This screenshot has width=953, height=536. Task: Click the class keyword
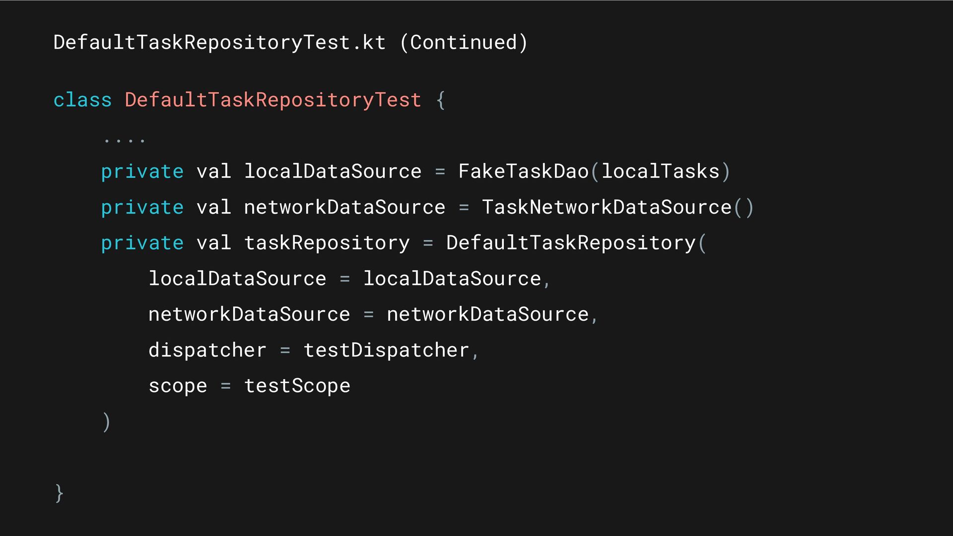point(82,100)
